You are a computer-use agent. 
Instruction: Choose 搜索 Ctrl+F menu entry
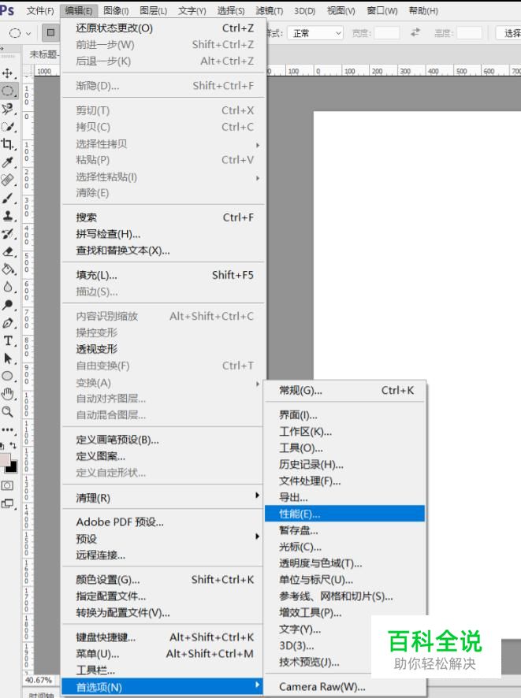[163, 217]
